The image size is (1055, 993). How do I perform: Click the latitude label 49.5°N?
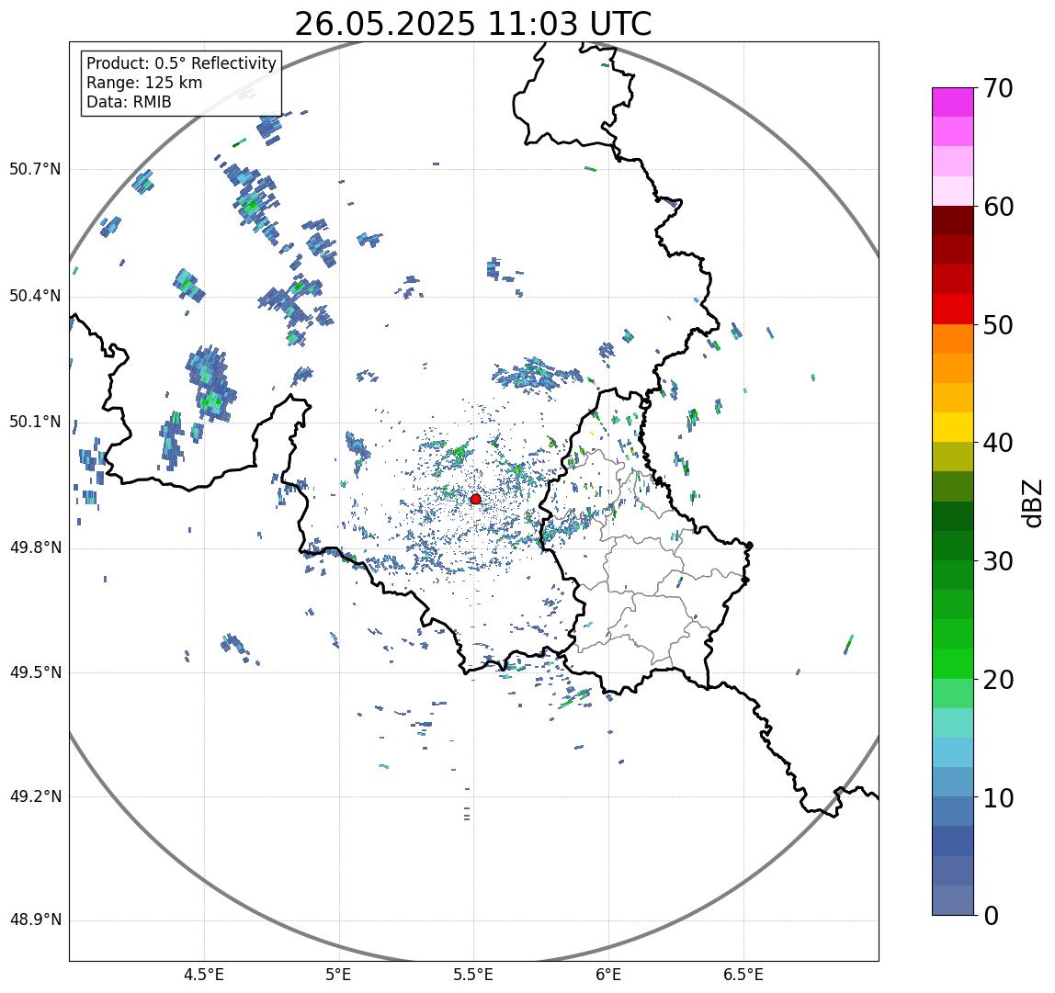tap(35, 672)
